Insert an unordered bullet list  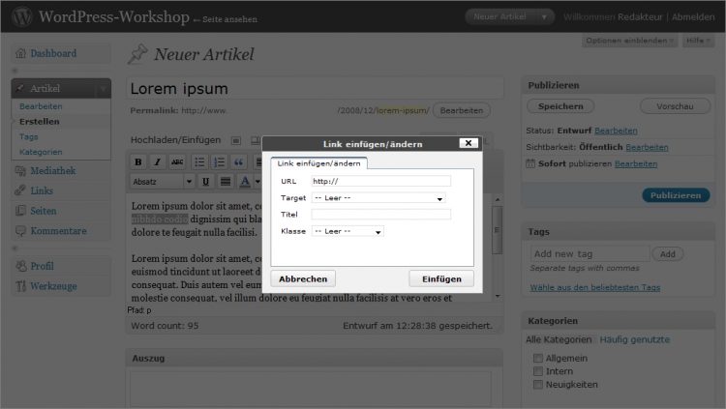pos(199,161)
